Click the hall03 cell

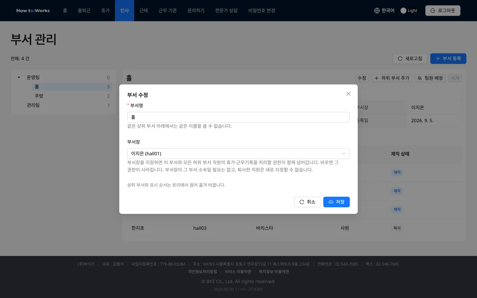point(200,228)
